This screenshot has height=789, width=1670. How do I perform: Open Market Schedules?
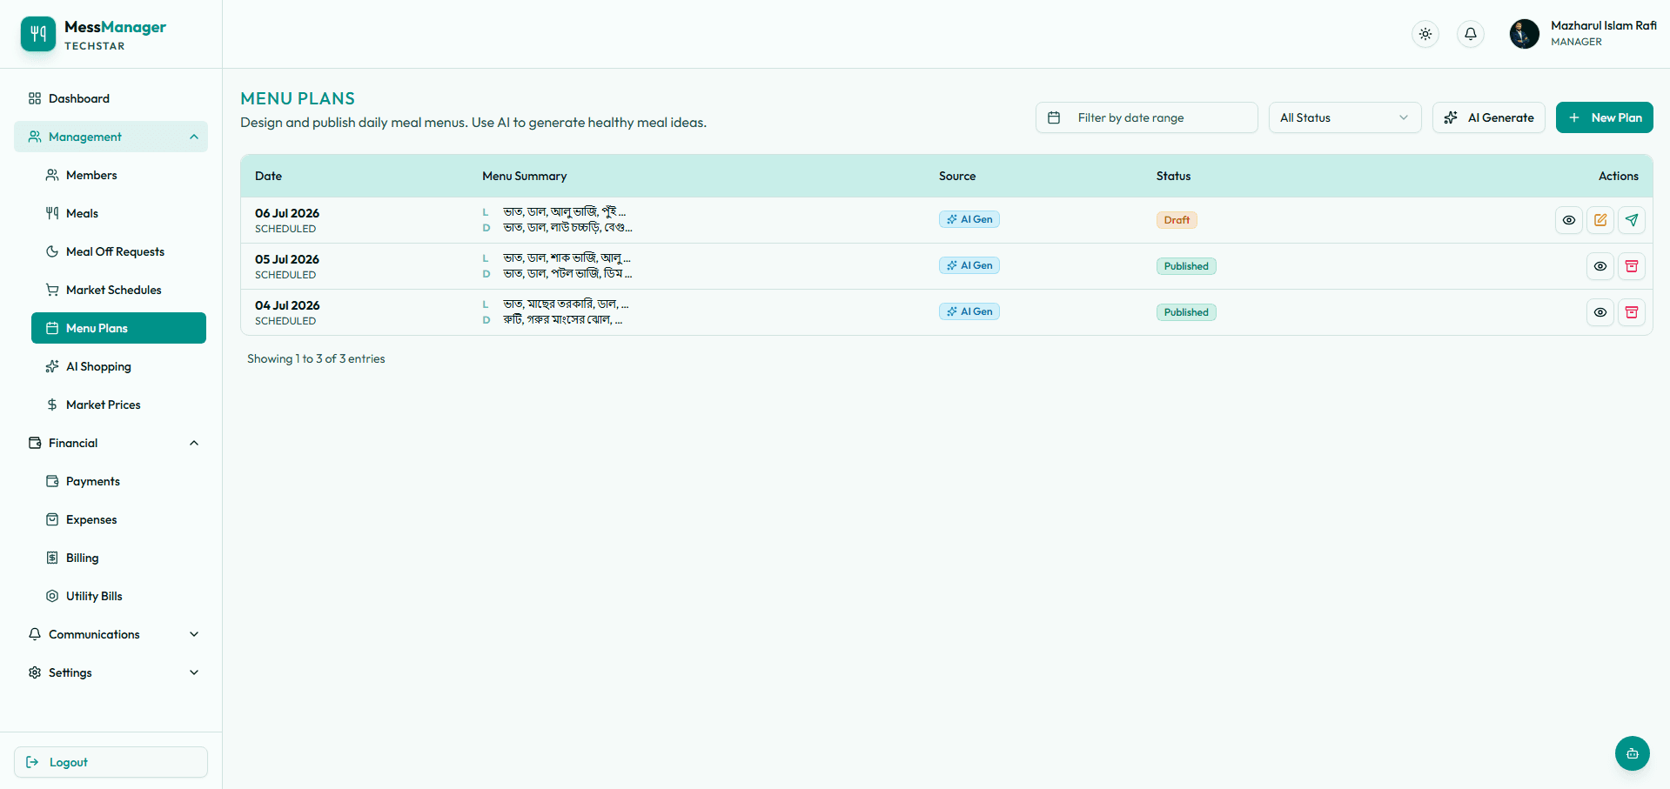(118, 290)
